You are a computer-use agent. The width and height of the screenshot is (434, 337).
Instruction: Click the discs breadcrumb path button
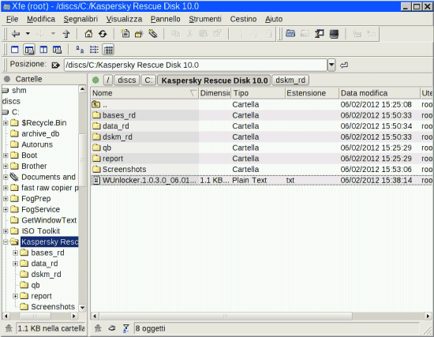tap(127, 81)
